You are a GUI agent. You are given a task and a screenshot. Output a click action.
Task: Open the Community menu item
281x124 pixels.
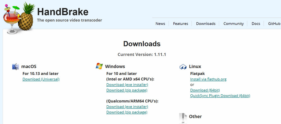(x=234, y=24)
